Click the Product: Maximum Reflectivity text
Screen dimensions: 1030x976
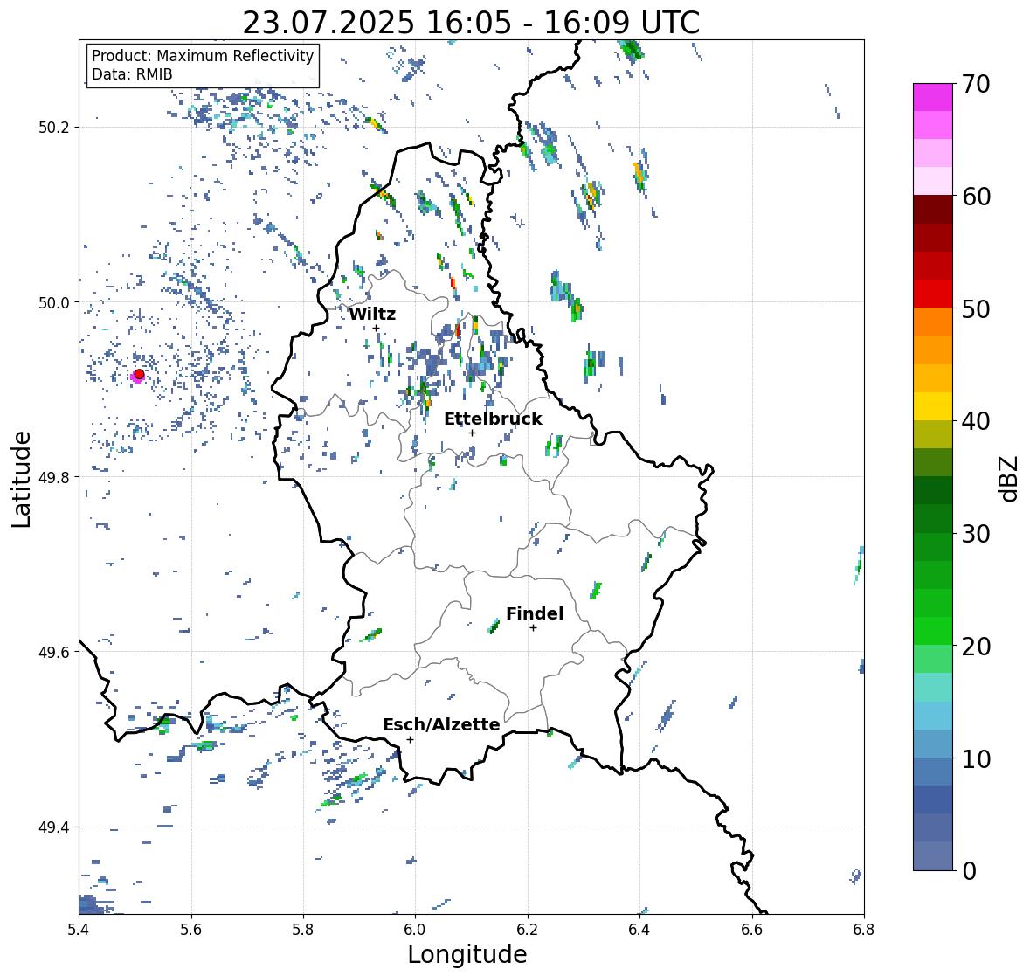(x=203, y=56)
